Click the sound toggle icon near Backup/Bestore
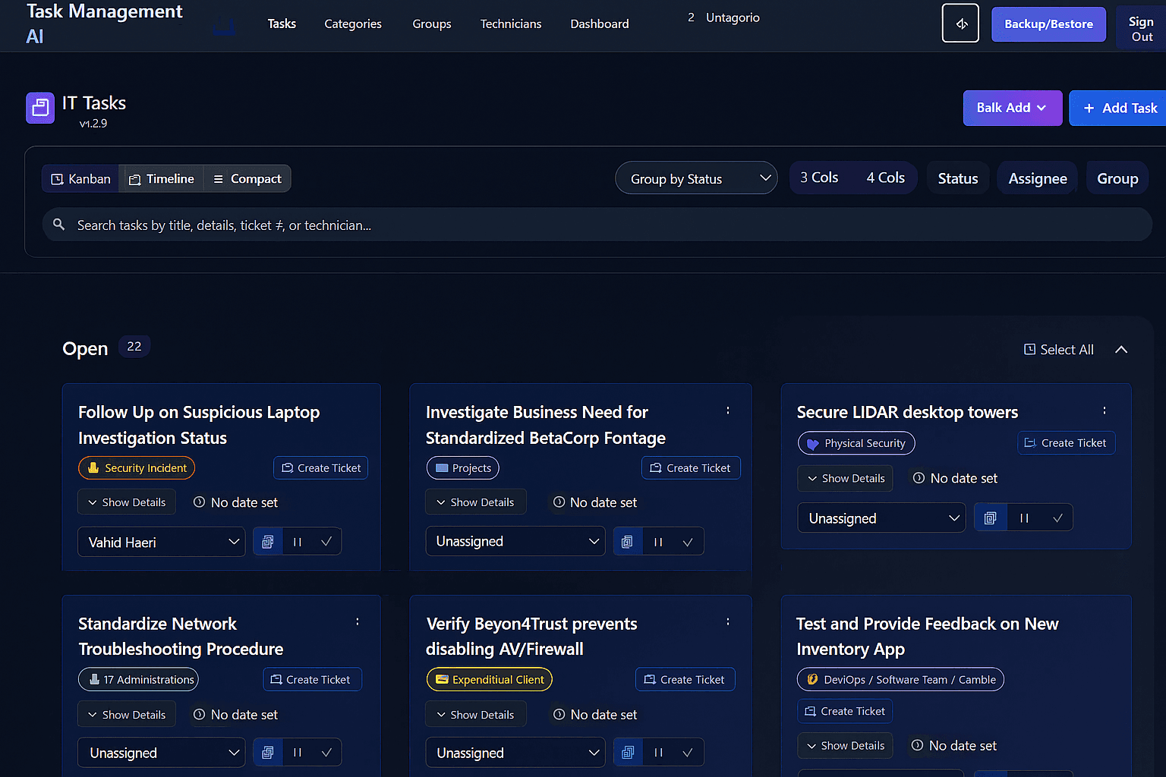 pyautogui.click(x=960, y=23)
